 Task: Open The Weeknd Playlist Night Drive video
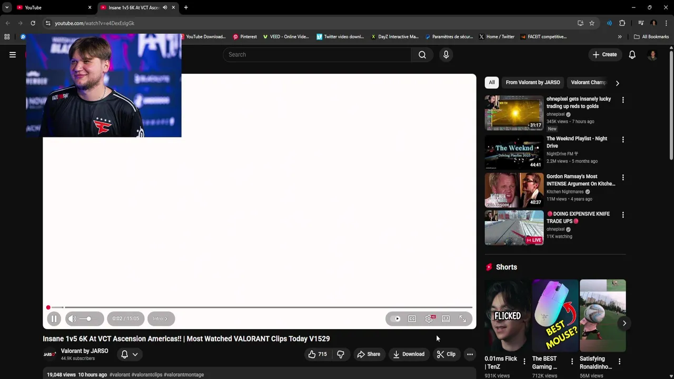[514, 152]
